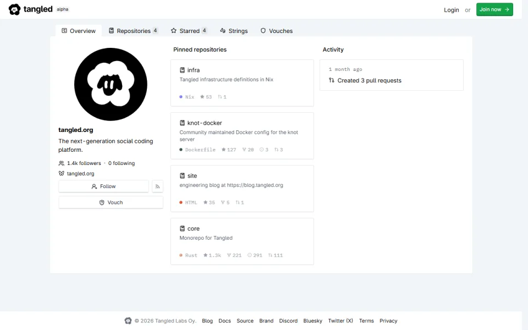
Task: Open the core repository link
Action: point(194,229)
